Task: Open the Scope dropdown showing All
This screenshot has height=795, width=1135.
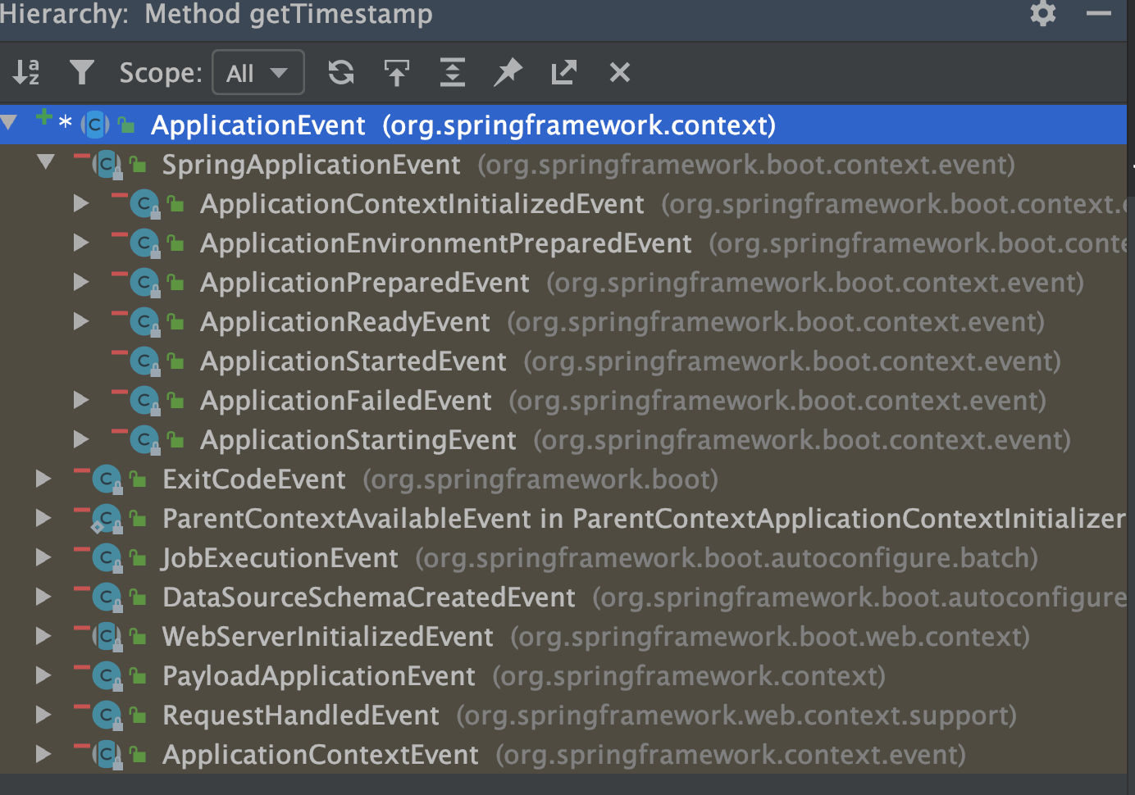Action: click(258, 73)
